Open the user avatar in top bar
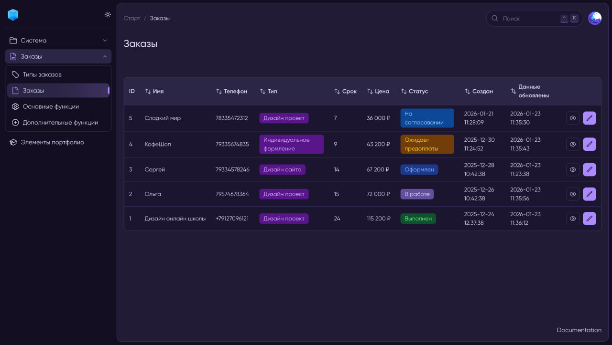The image size is (612, 345). (595, 18)
